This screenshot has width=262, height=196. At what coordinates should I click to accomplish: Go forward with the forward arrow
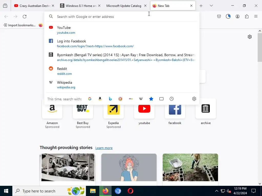click(15, 17)
